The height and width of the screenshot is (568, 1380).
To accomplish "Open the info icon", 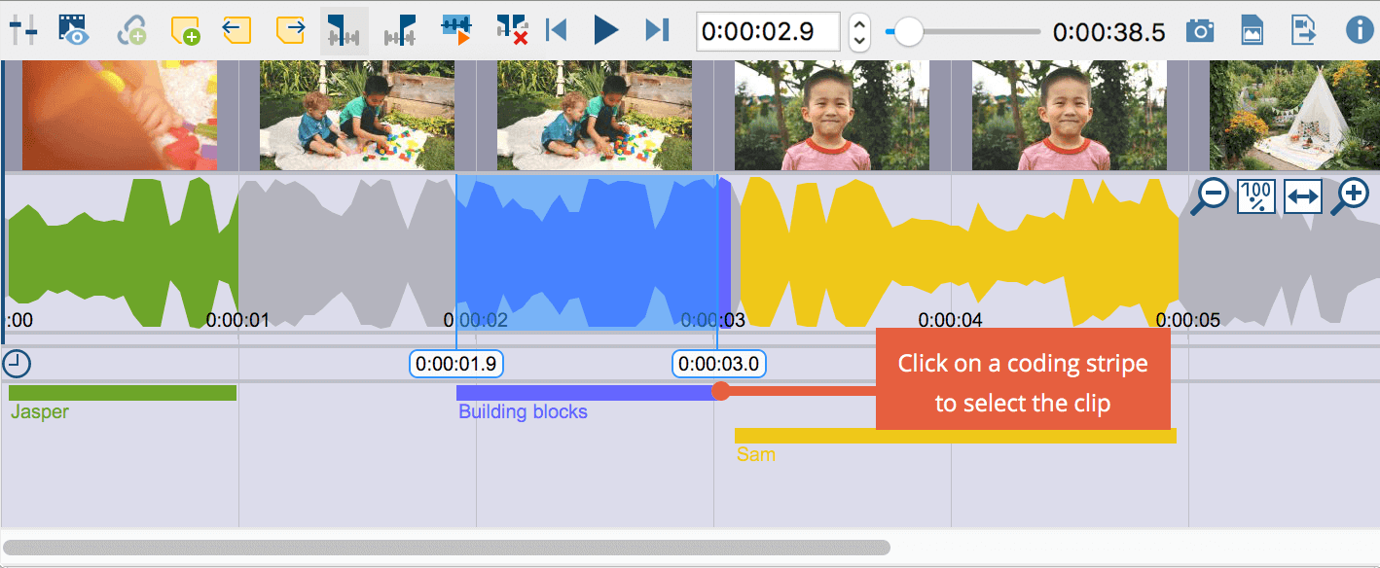I will coord(1360,30).
